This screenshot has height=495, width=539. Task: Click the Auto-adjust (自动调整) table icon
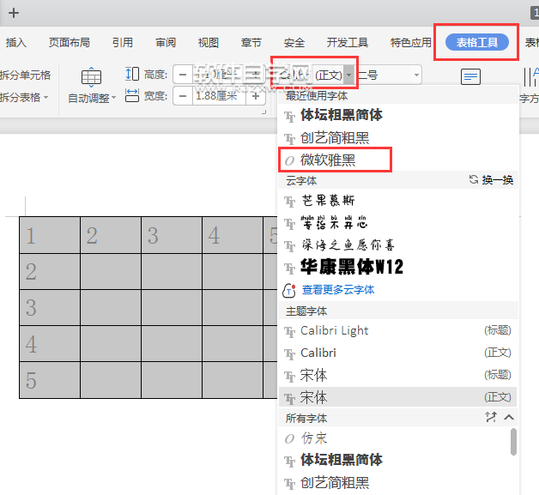(92, 78)
